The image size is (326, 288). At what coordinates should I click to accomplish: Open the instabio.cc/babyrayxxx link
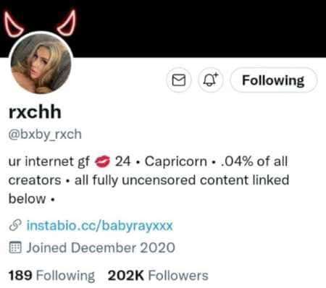99,226
